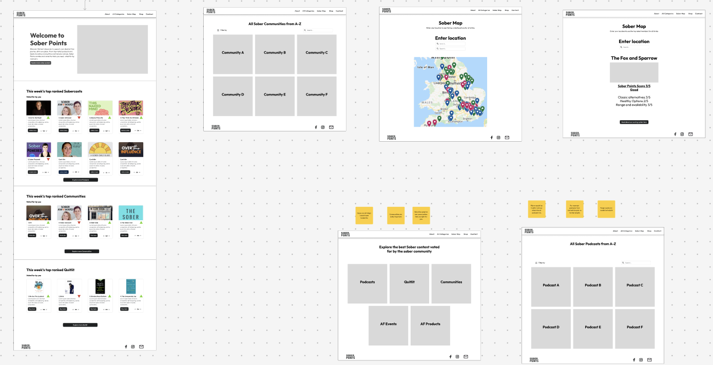
Task: Click Contact in Podcasts A-Z frame navigation
Action: tap(658, 231)
